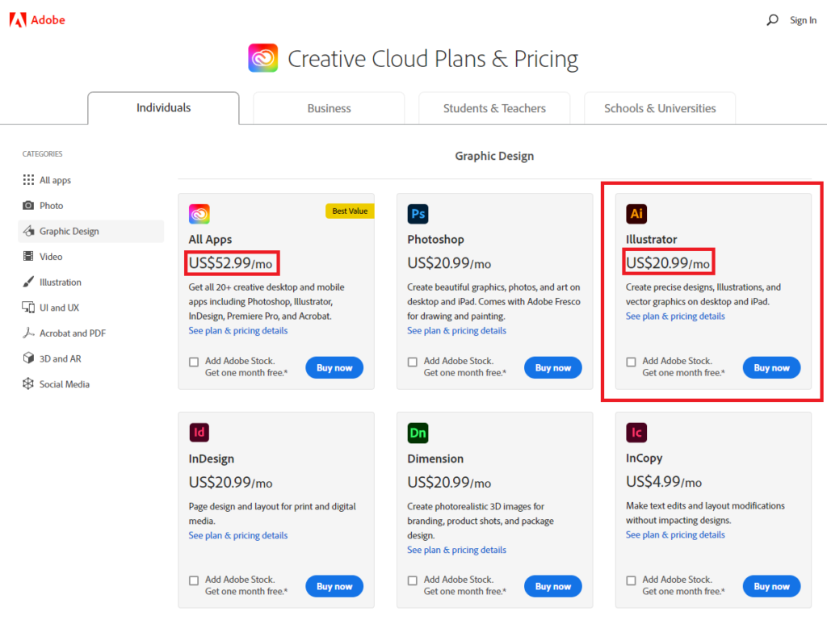The image size is (827, 620).
Task: Choose Social Media category label
Action: coord(65,384)
